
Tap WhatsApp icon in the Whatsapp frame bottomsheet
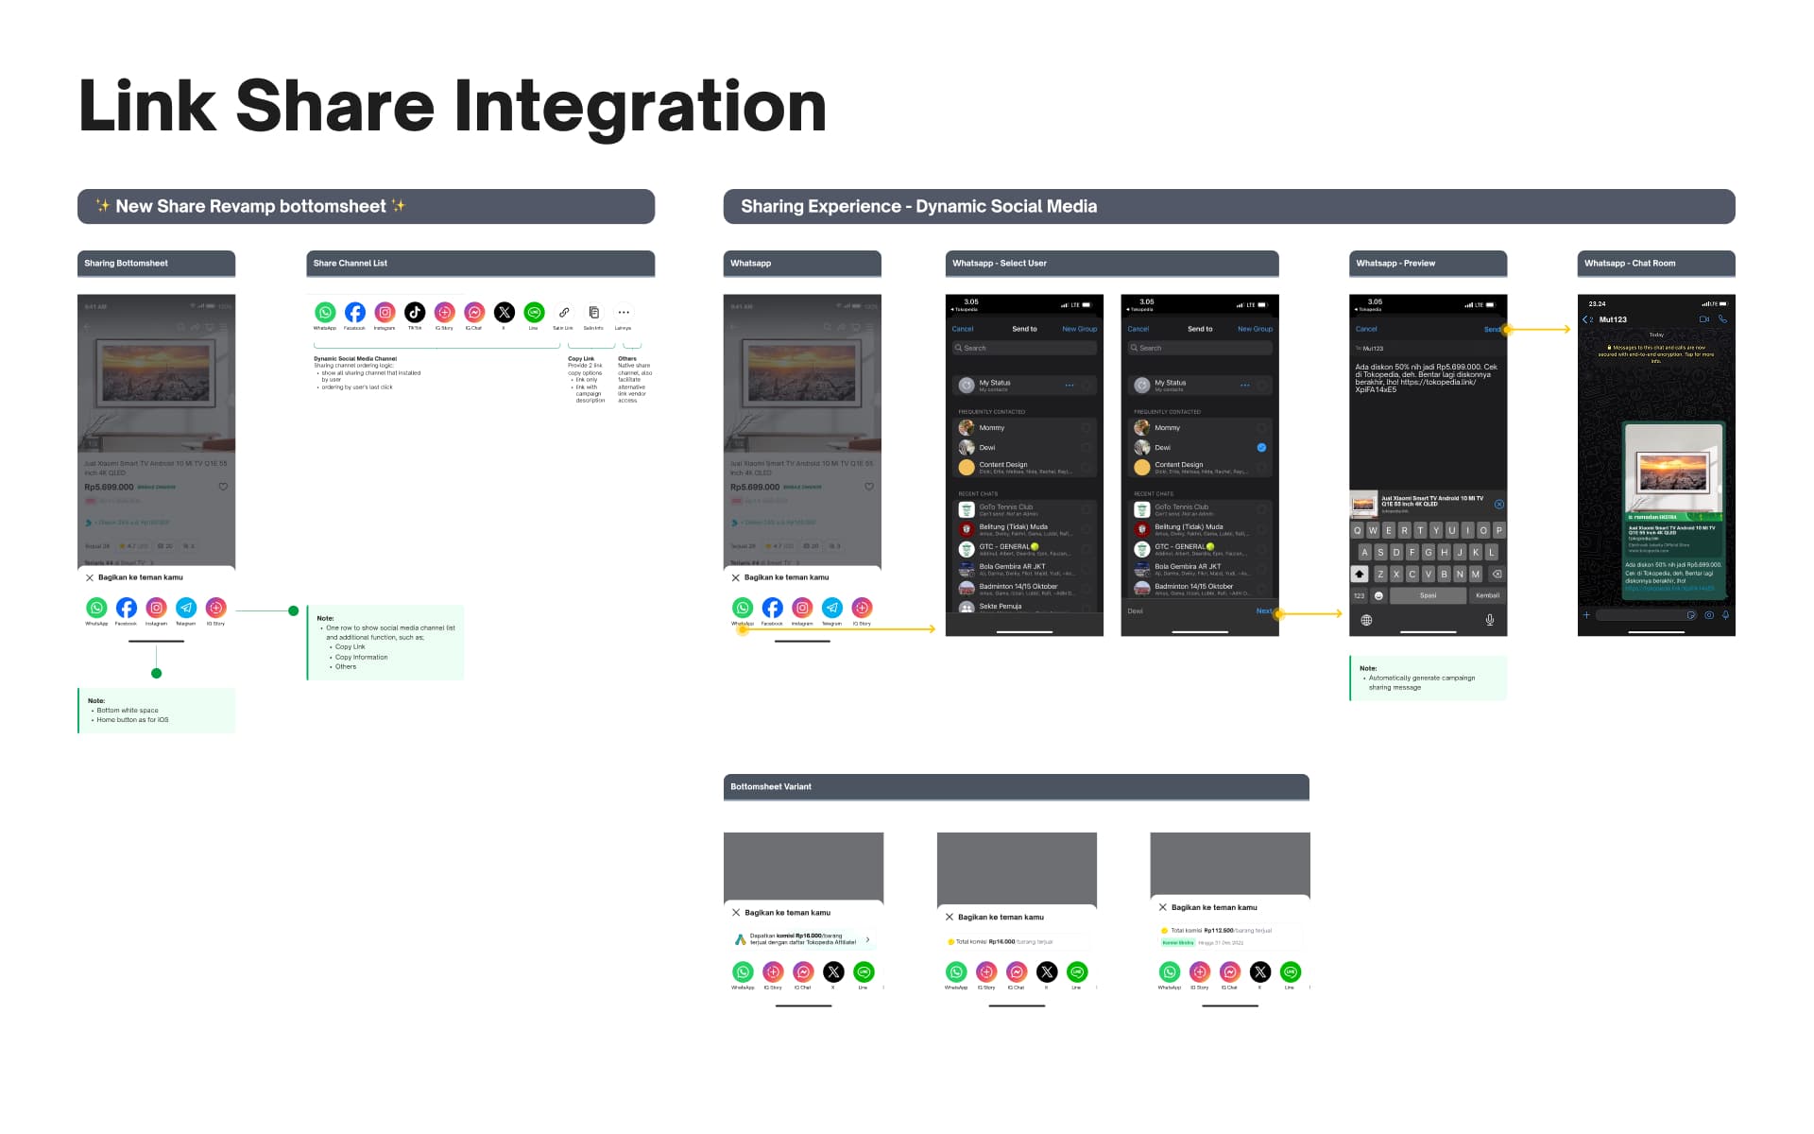point(743,608)
